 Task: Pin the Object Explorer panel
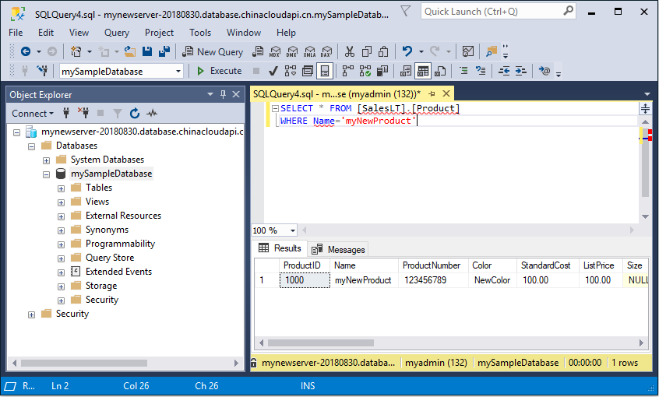(223, 94)
